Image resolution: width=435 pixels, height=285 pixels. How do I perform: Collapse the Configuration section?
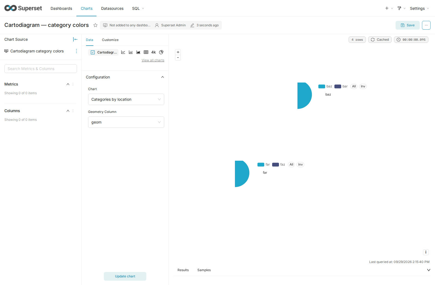[x=163, y=77]
